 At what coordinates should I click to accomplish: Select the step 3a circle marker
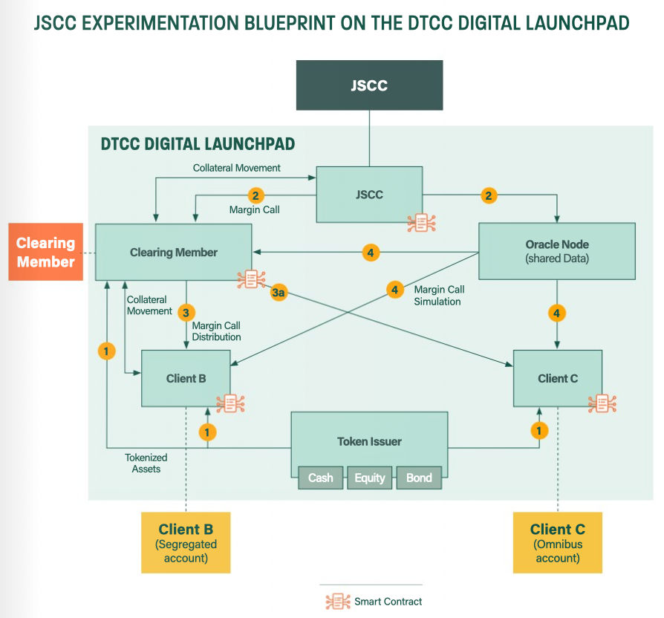[x=279, y=292]
